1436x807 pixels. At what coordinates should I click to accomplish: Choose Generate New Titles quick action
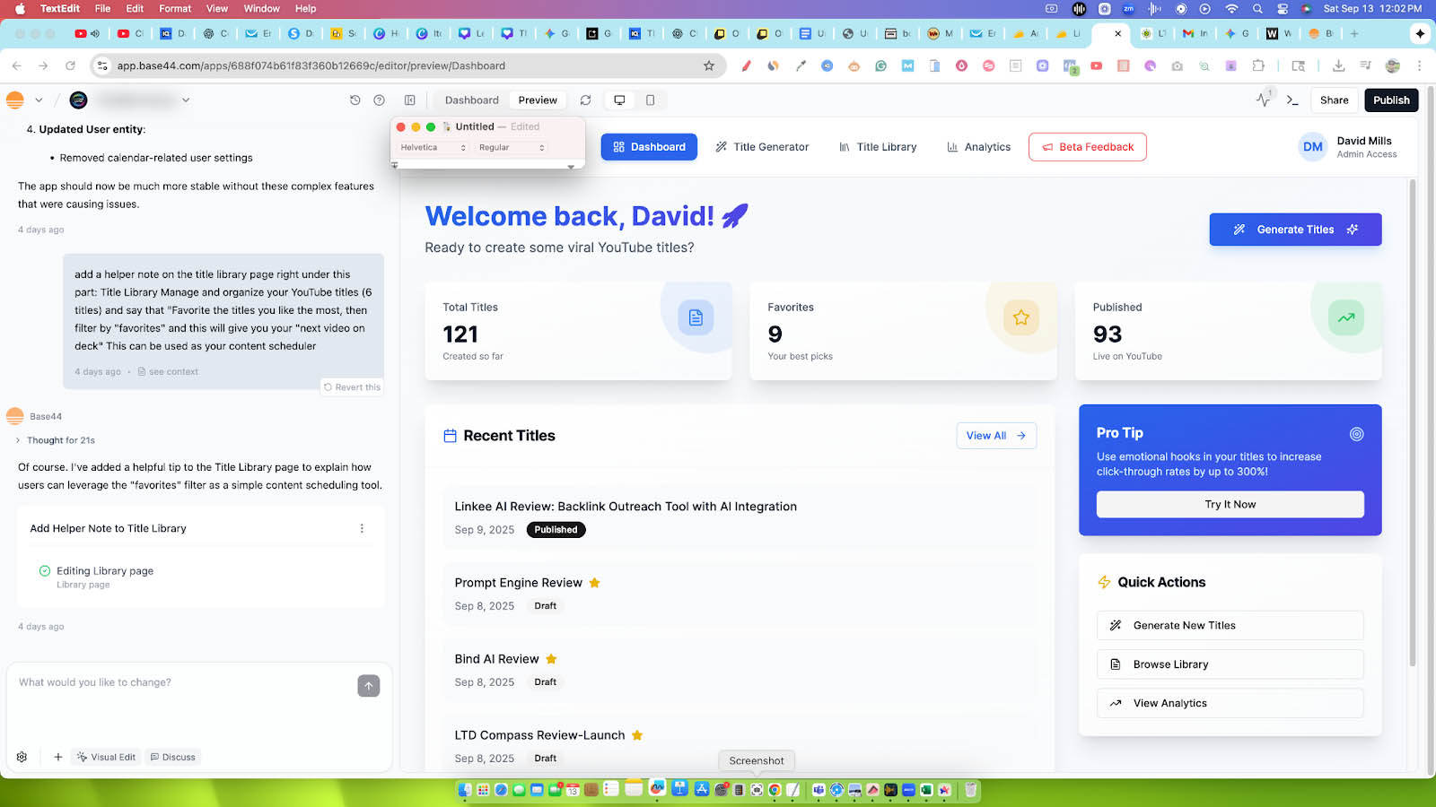(x=1230, y=626)
